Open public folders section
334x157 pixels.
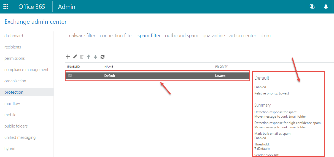(16, 126)
